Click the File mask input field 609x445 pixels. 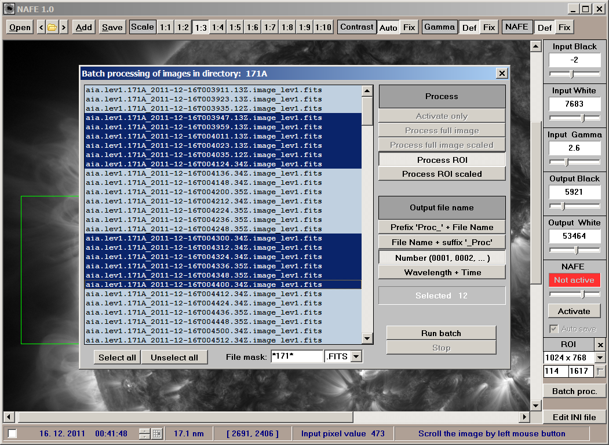pyautogui.click(x=297, y=357)
